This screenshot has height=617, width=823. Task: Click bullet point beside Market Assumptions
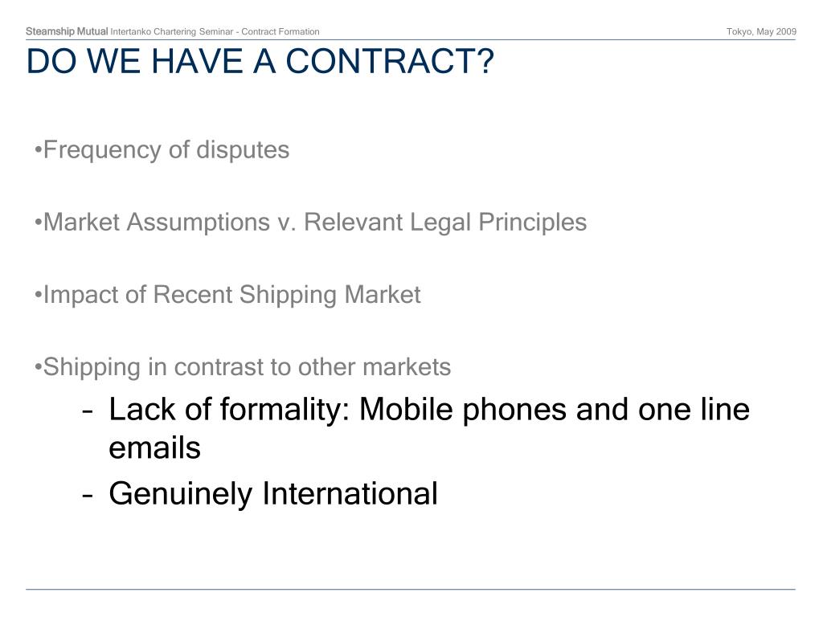38,223
